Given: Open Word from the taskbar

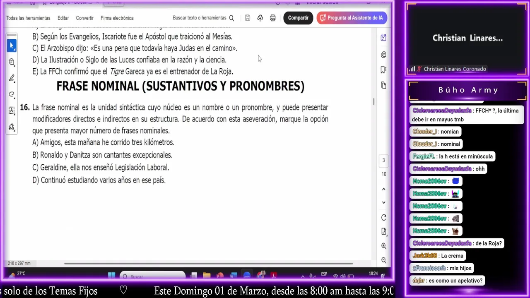Looking at the screenshot, I should coord(233,276).
